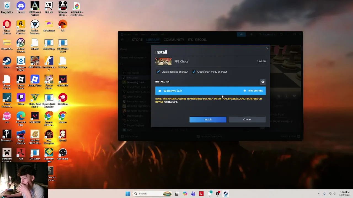Select the NARUTO SHIPPUDEN desktop icon
This screenshot has width=353, height=198.
(35, 137)
